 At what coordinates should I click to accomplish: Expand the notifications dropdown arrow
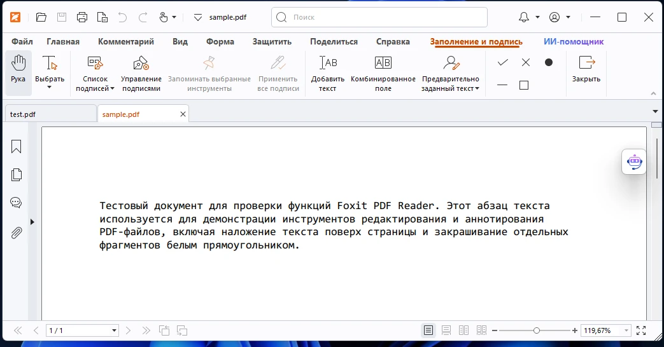pyautogui.click(x=537, y=18)
